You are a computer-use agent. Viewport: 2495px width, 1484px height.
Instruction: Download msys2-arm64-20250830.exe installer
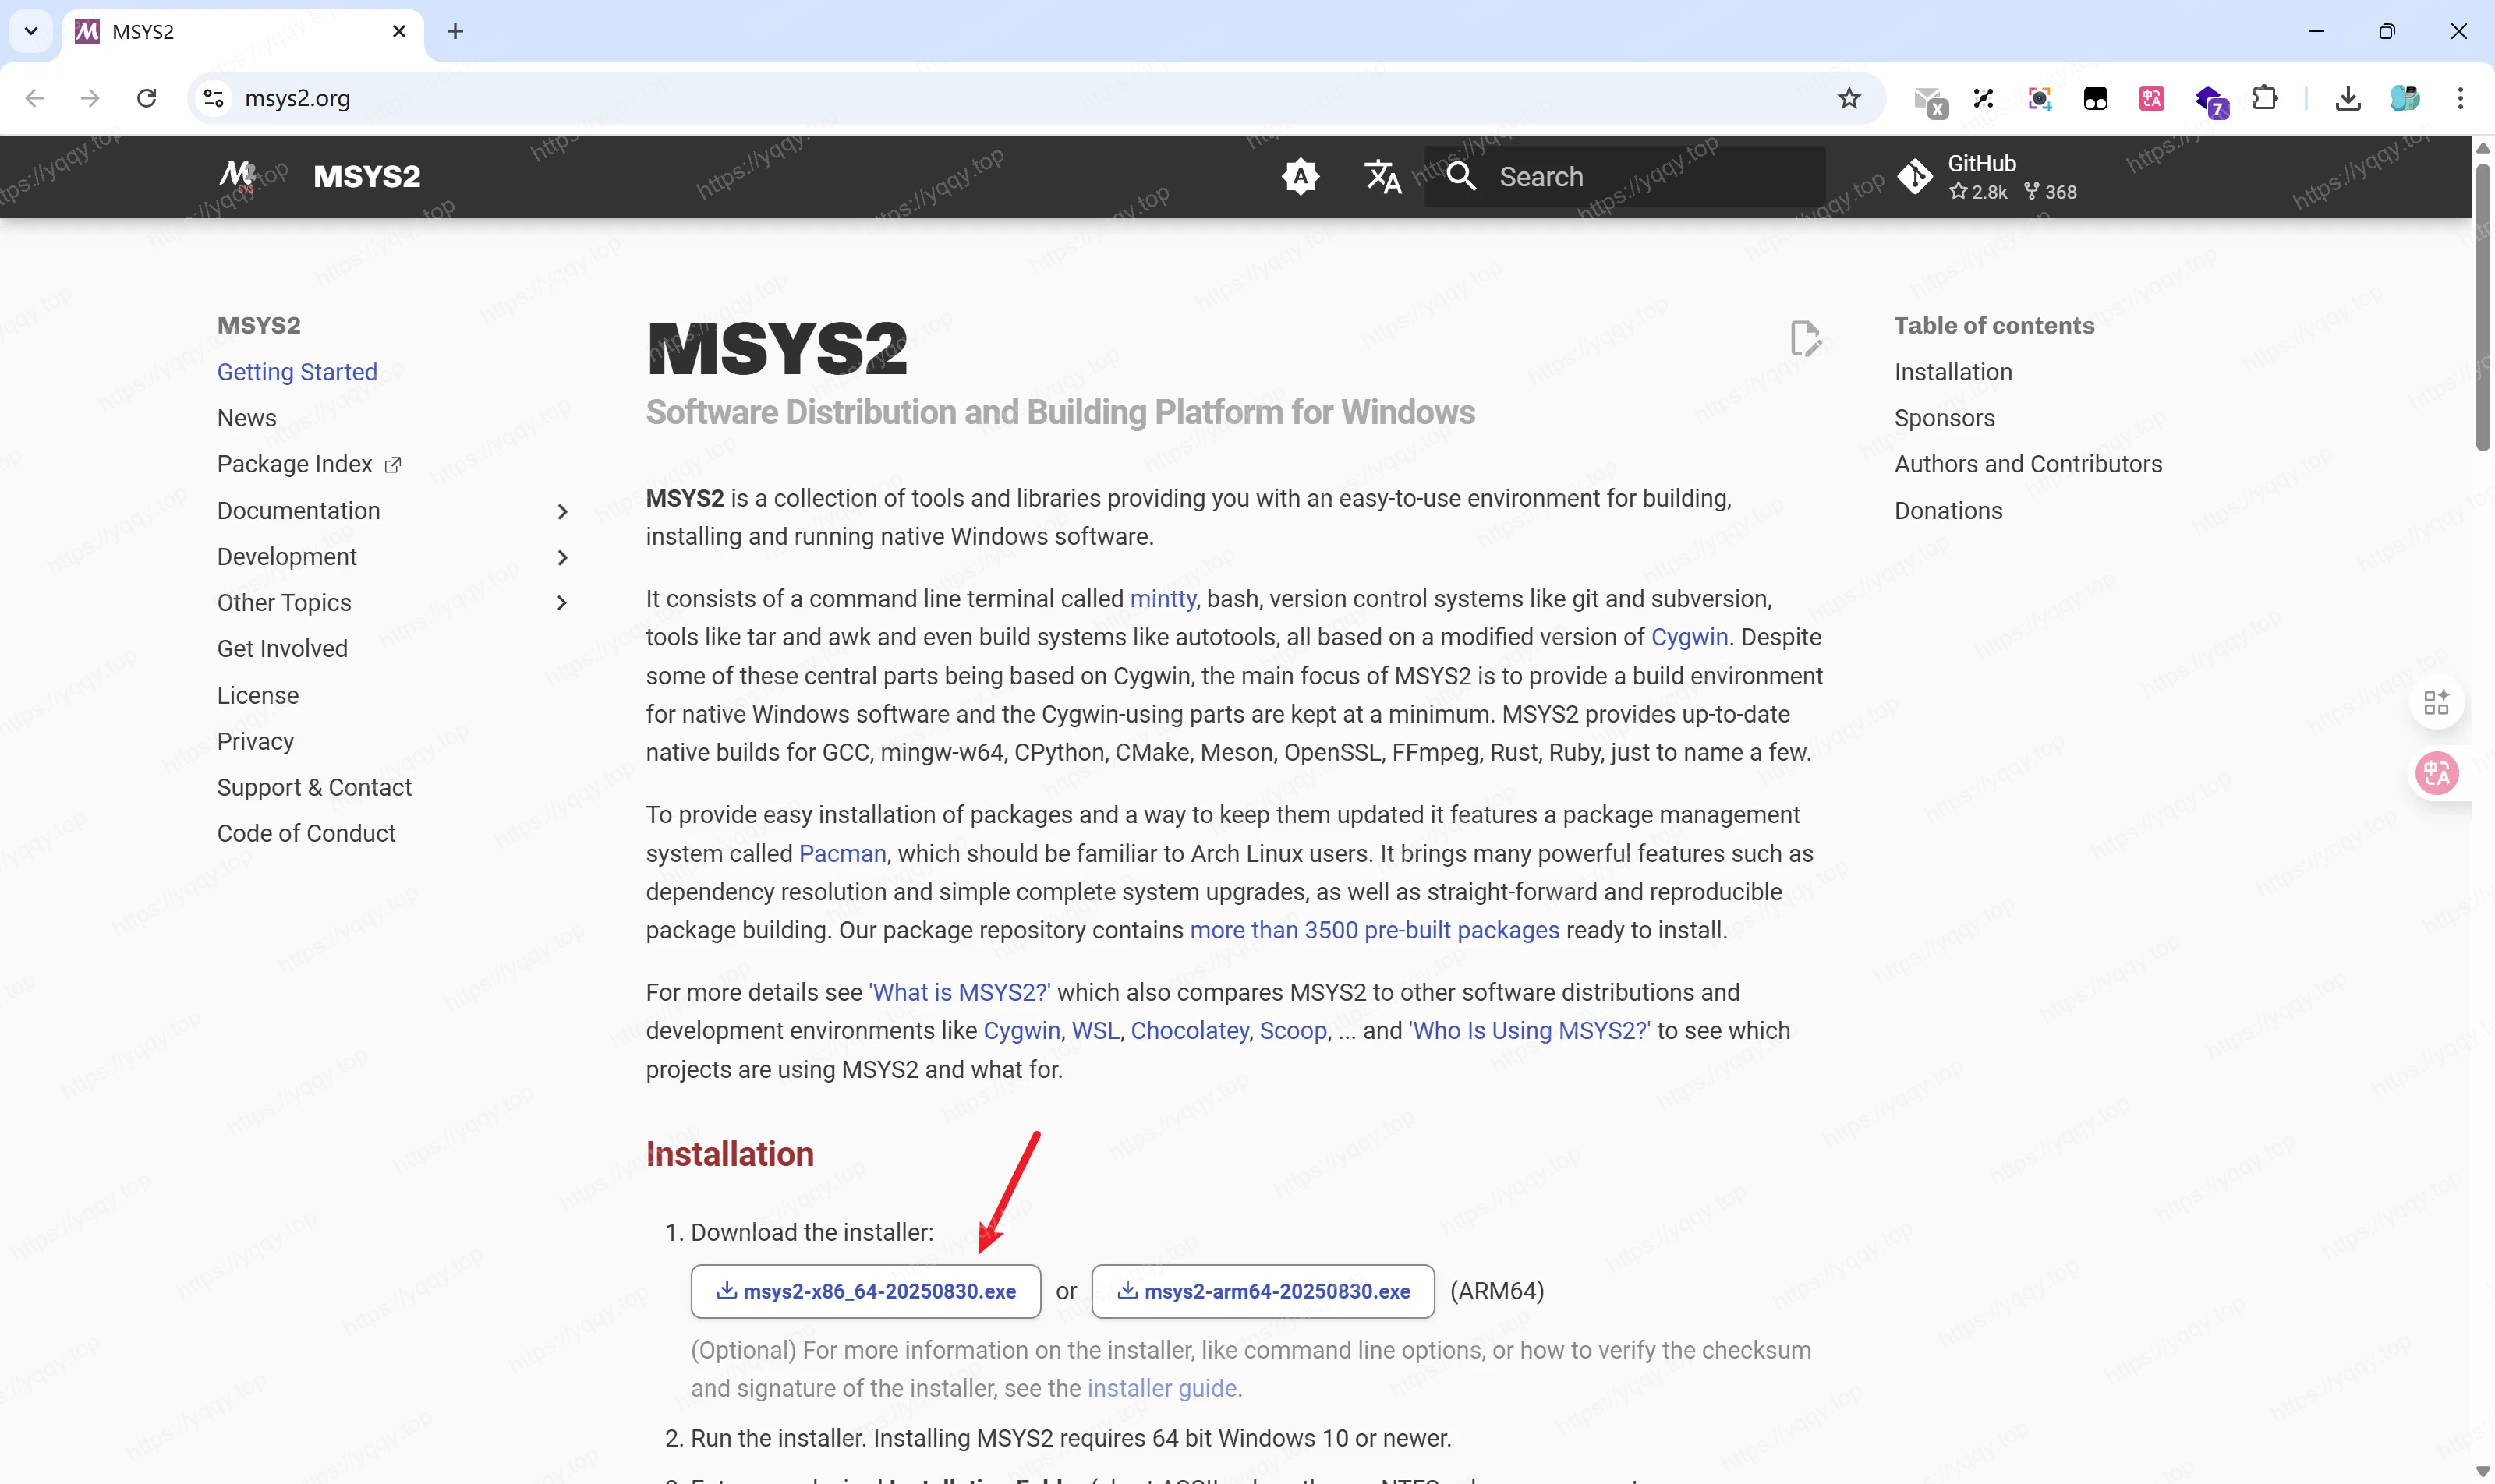tap(1262, 1291)
